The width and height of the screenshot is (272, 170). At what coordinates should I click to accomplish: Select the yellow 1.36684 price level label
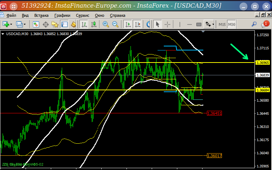pos(262,90)
